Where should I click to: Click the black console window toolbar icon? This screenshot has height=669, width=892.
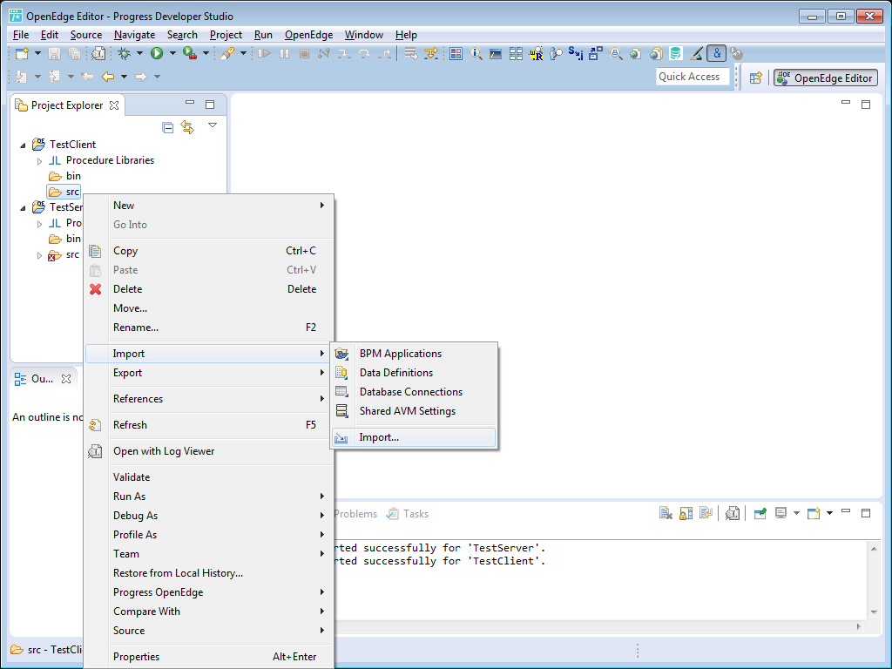tap(496, 53)
